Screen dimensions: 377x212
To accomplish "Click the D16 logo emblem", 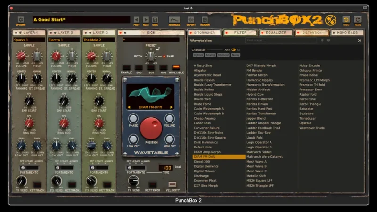I will (x=331, y=20).
